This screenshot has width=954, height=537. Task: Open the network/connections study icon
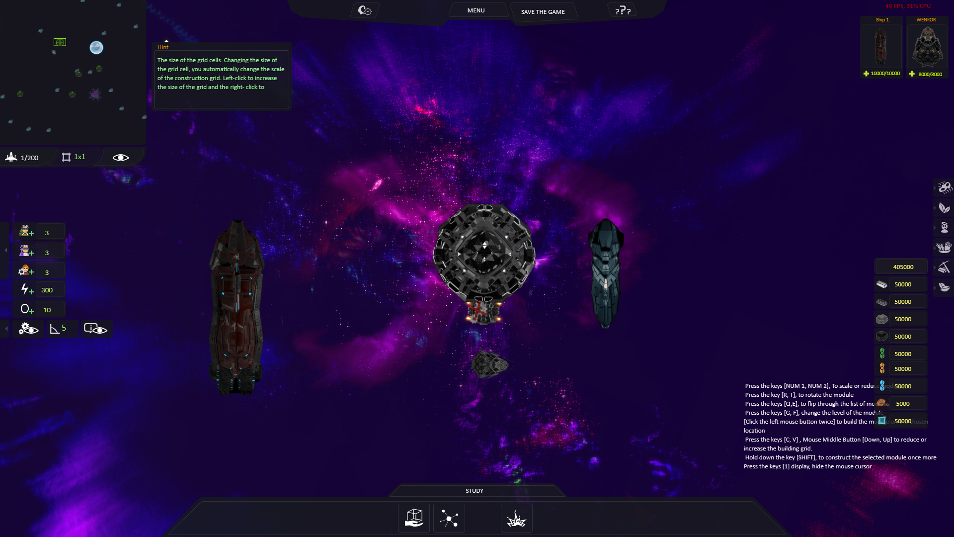click(449, 518)
